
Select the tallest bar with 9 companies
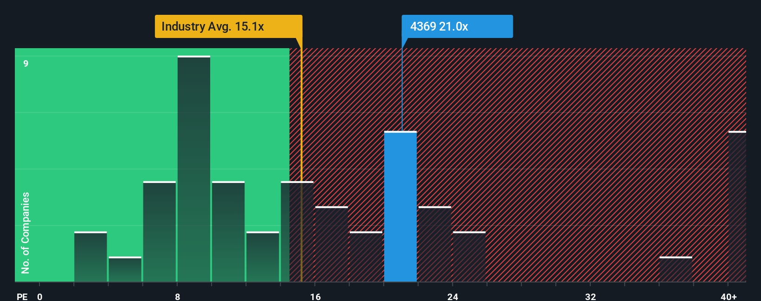point(194,169)
